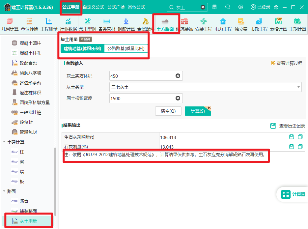Select the 金属配件 metal fittings category
This screenshot has width=308, height=229.
click(x=145, y=25)
